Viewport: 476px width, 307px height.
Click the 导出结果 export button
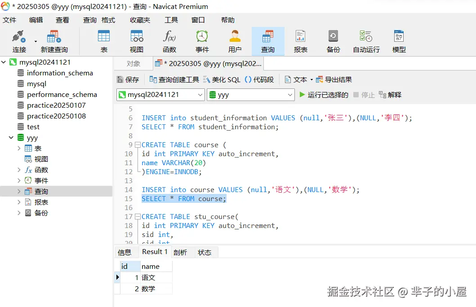click(x=334, y=80)
